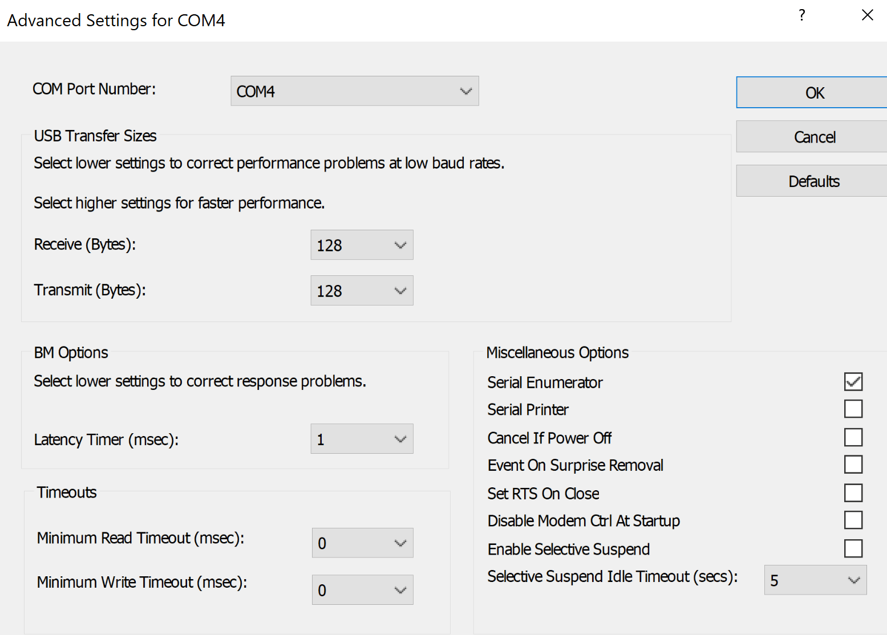The image size is (887, 635).
Task: Tick the Set RTS On Close checkbox
Action: [x=853, y=492]
